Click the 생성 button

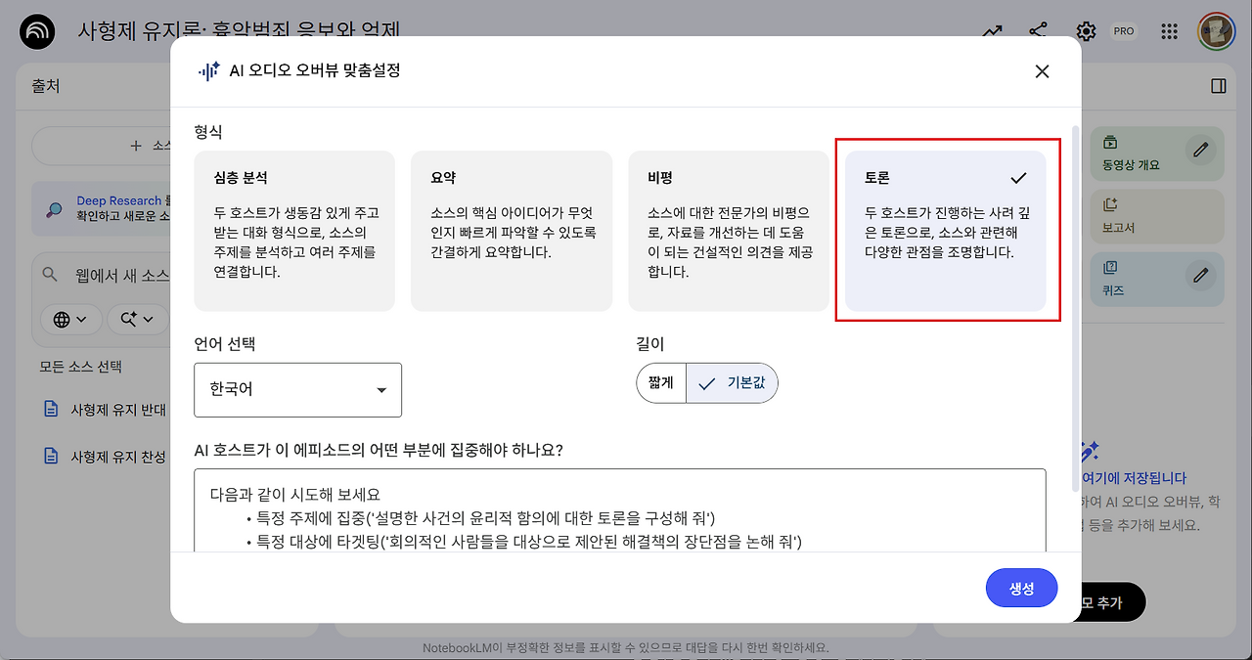pos(1021,589)
